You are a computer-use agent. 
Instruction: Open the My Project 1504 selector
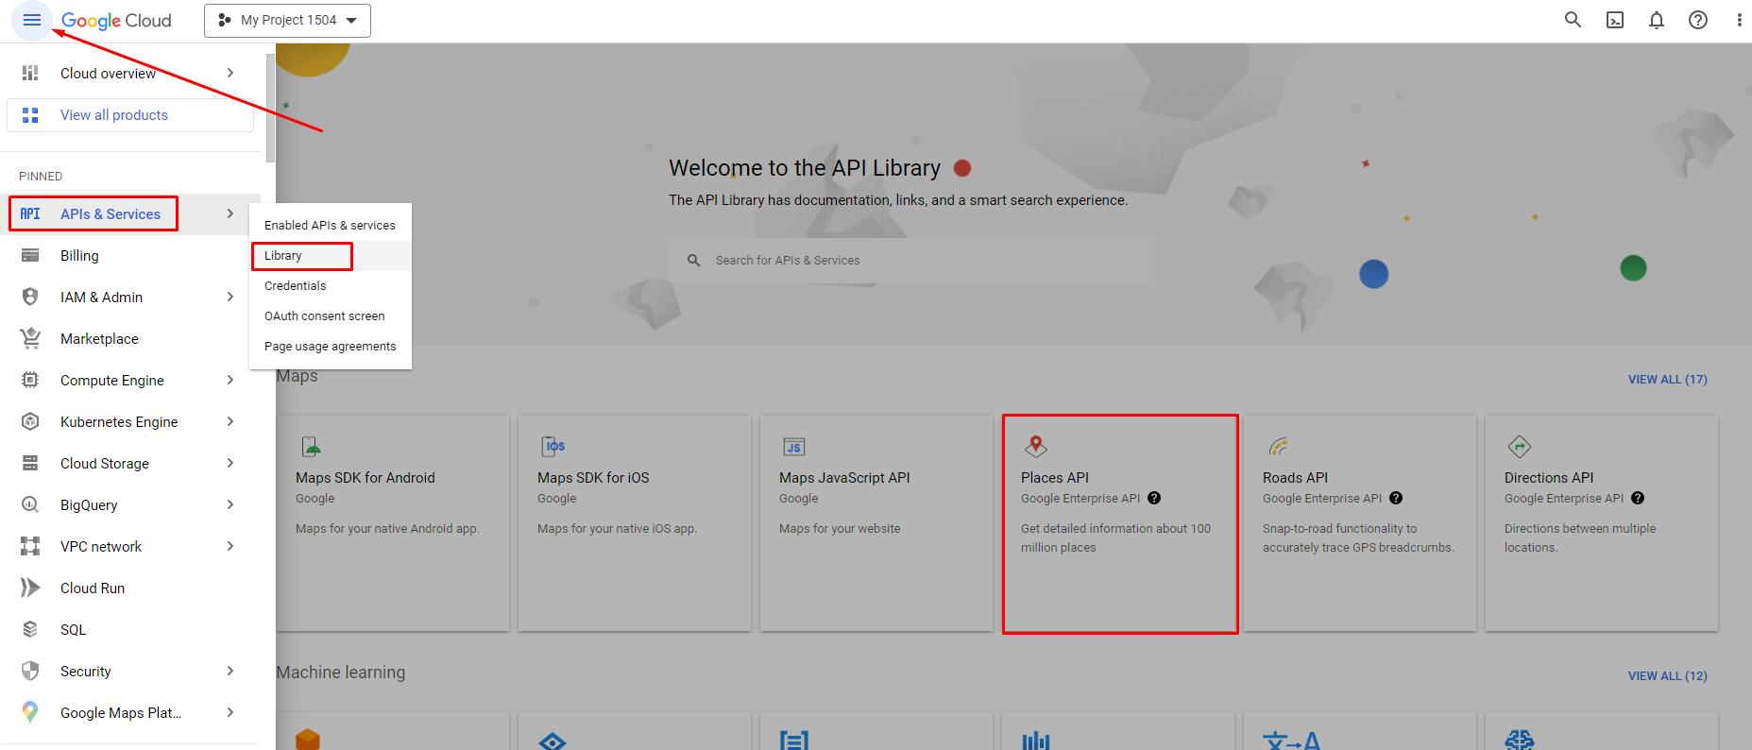point(287,21)
